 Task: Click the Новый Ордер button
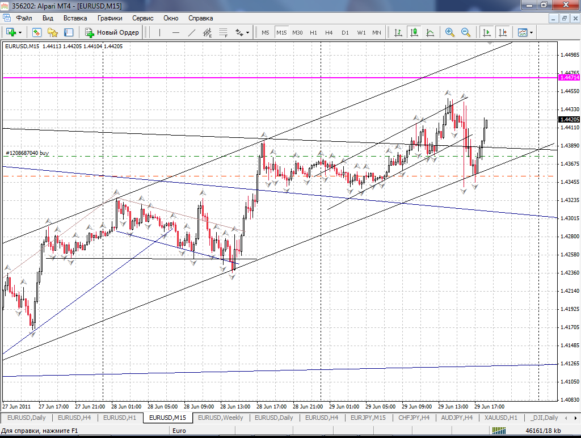coord(112,32)
